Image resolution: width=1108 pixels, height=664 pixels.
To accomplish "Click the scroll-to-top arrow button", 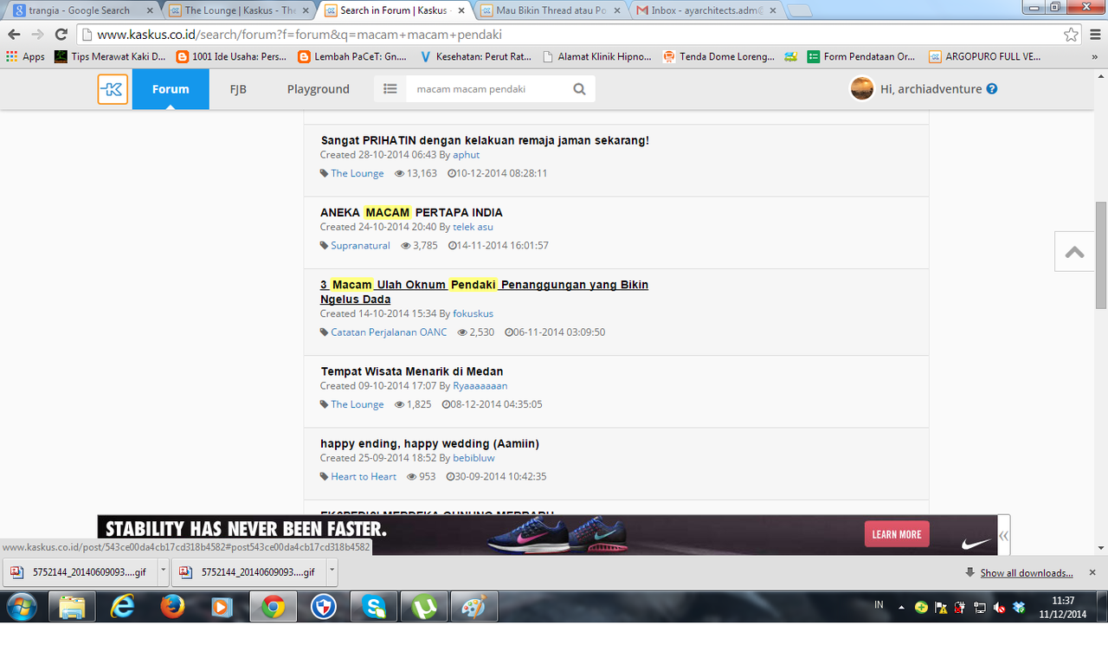I will pos(1074,252).
